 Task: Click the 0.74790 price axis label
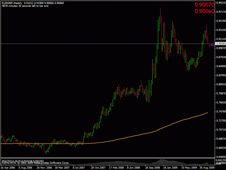coord(221,112)
